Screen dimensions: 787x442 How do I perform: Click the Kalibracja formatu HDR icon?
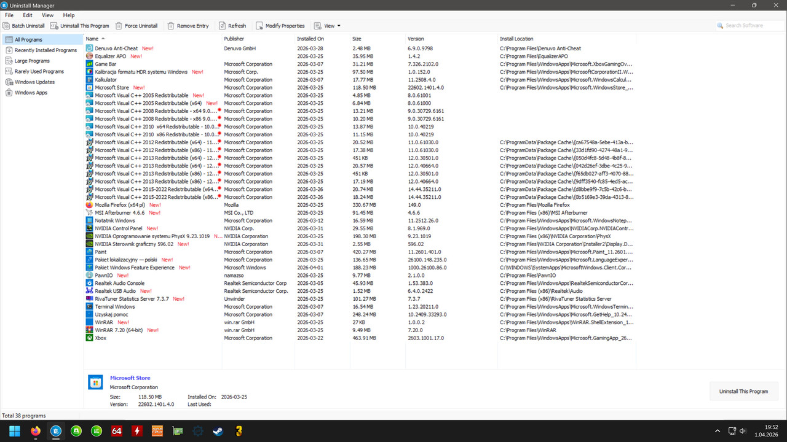(x=90, y=72)
